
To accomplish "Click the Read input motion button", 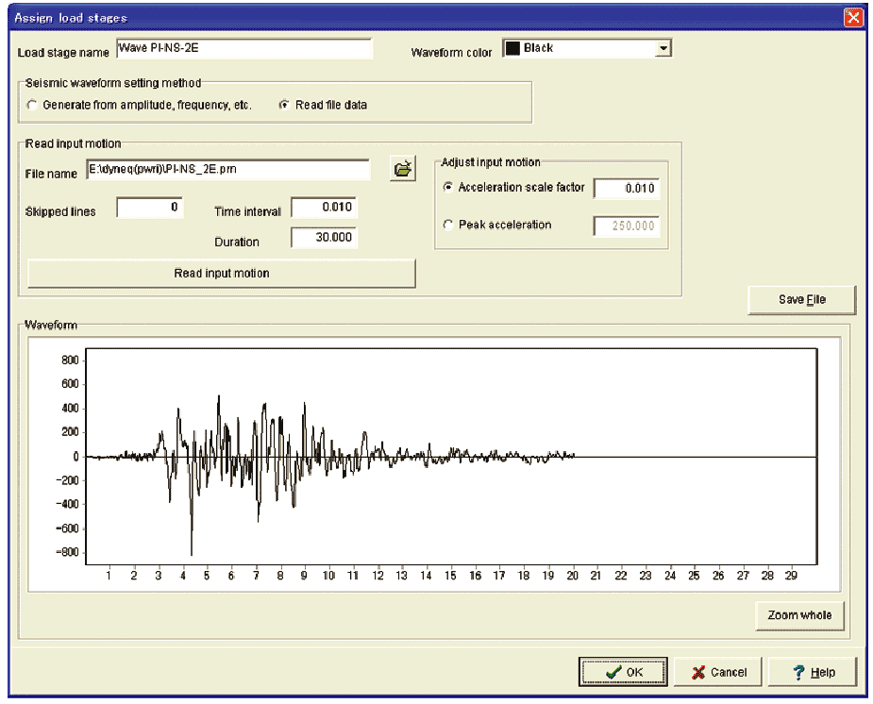I will 222,274.
